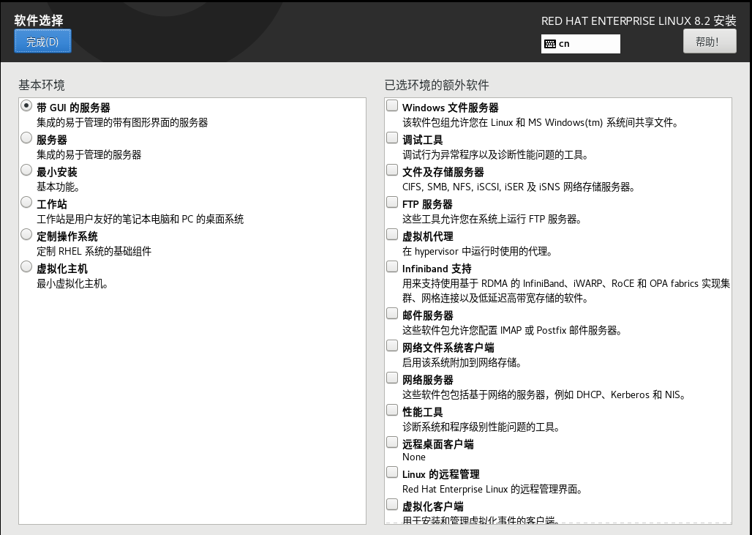Select the 服务器 environment radio button
The image size is (752, 535).
[26, 138]
